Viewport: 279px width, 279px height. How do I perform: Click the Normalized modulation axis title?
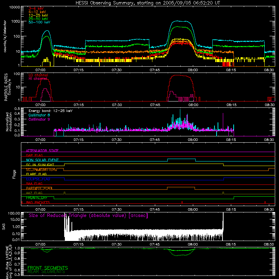9,122
